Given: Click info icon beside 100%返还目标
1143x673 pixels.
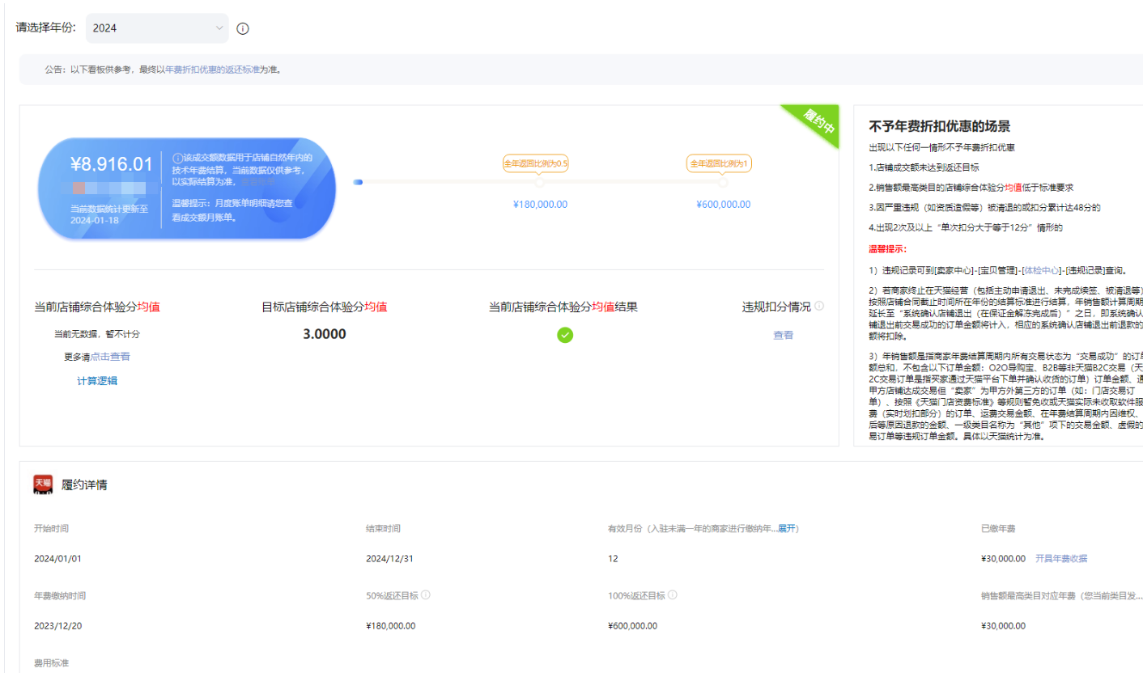Looking at the screenshot, I should (673, 595).
